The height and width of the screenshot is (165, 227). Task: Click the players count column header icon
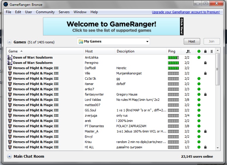click(x=188, y=51)
